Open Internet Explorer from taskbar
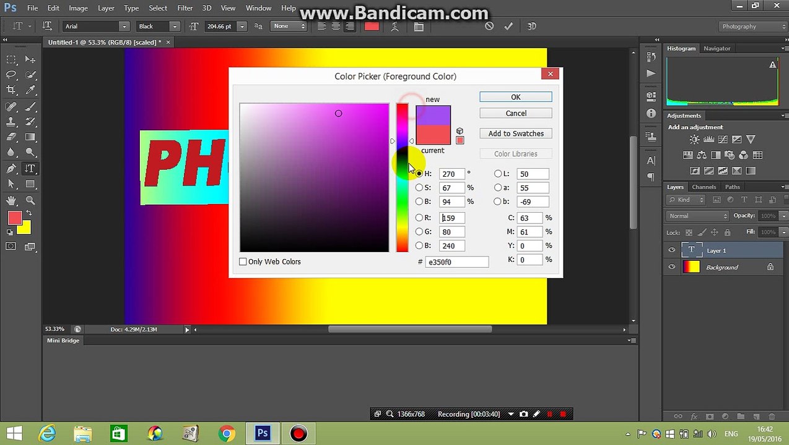The height and width of the screenshot is (445, 789). (x=47, y=434)
